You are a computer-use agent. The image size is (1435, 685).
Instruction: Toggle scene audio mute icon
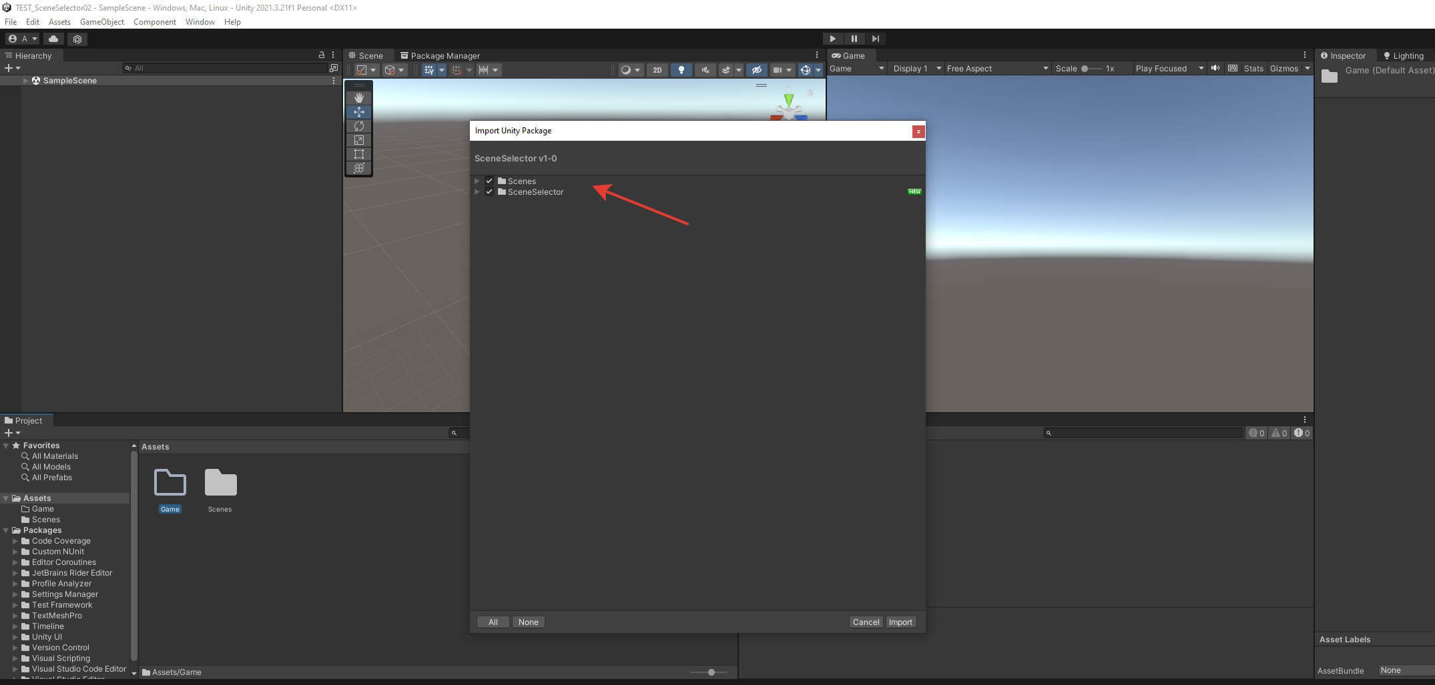coord(705,70)
